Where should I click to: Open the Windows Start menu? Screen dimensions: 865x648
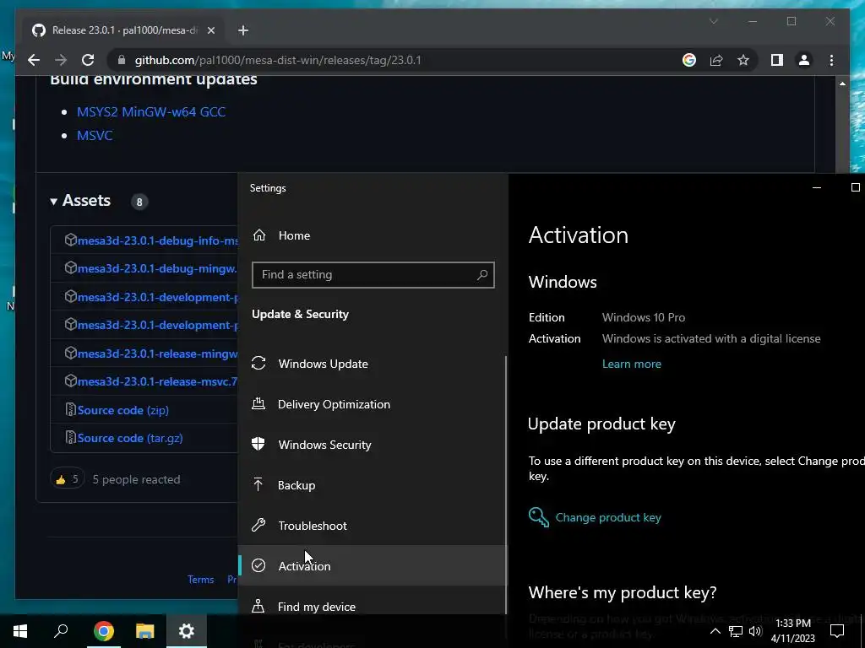[20, 631]
